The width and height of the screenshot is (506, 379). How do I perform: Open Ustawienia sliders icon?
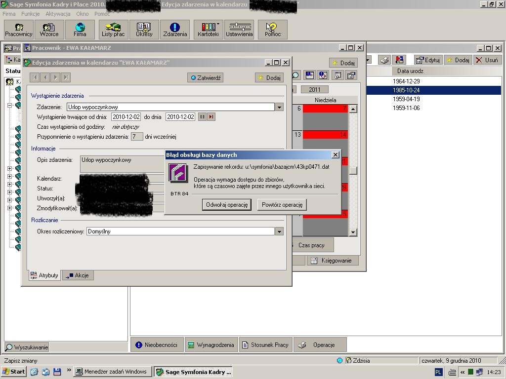pos(239,30)
